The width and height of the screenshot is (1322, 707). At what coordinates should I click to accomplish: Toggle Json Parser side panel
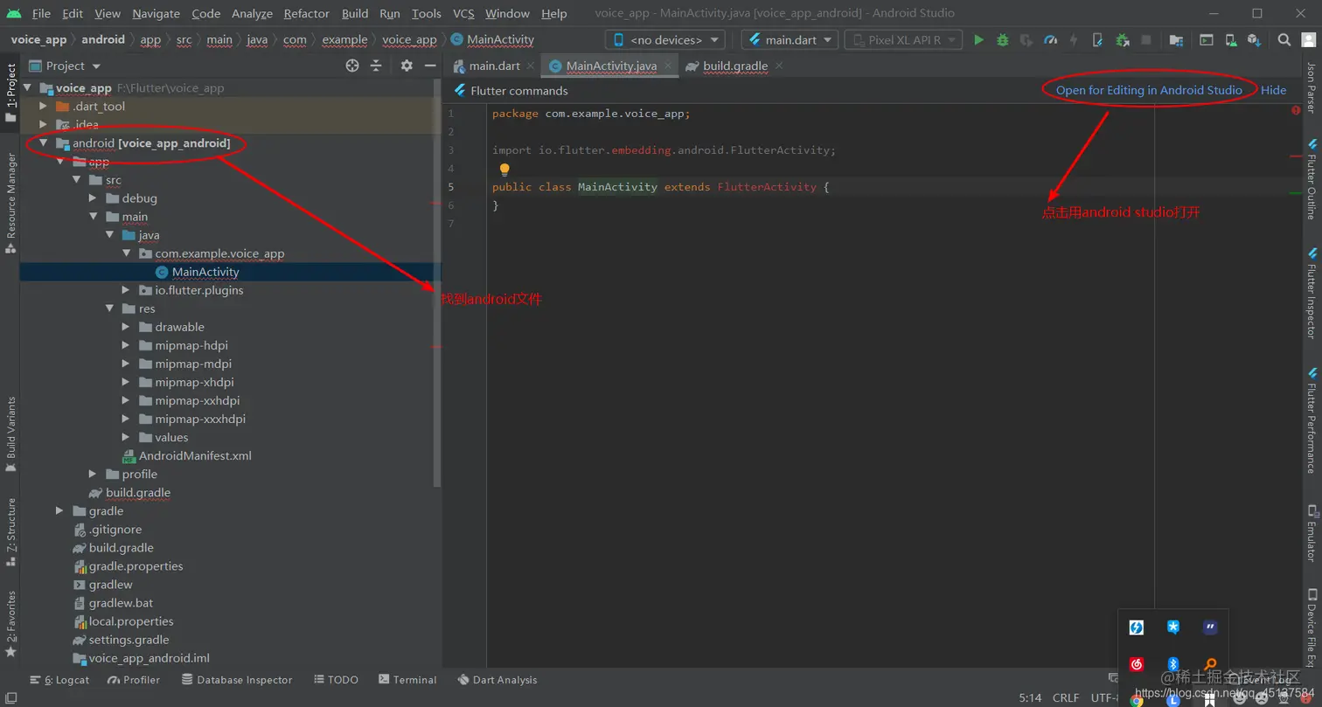pos(1312,87)
